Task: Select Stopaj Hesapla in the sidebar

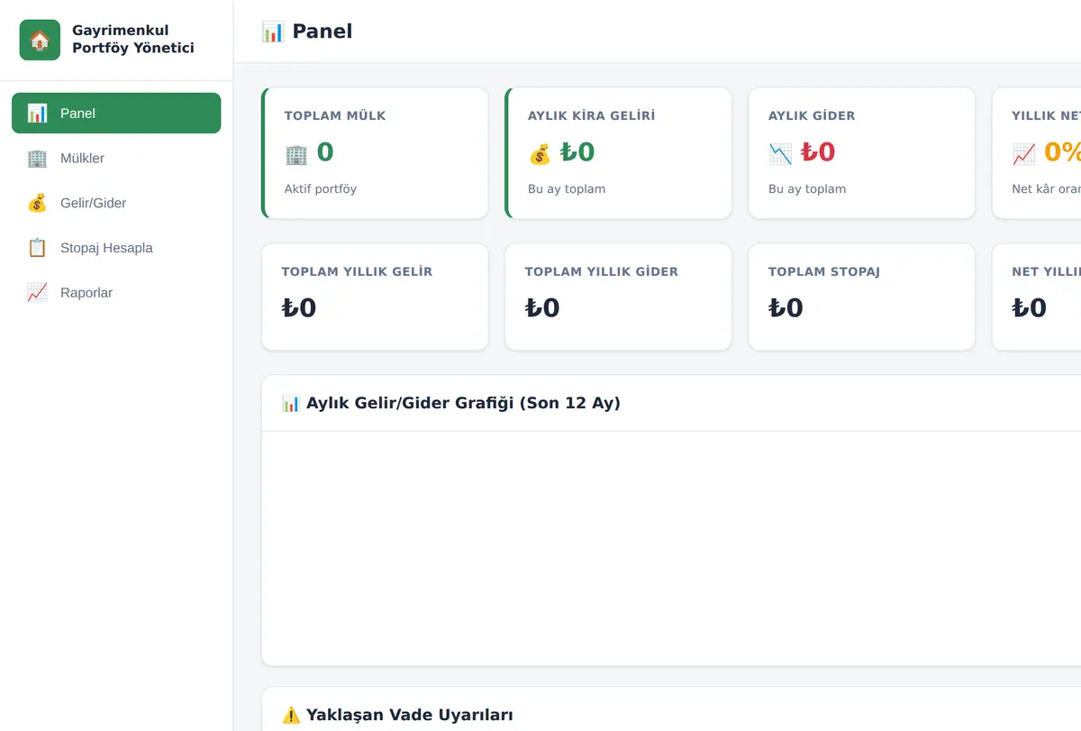Action: (x=116, y=248)
